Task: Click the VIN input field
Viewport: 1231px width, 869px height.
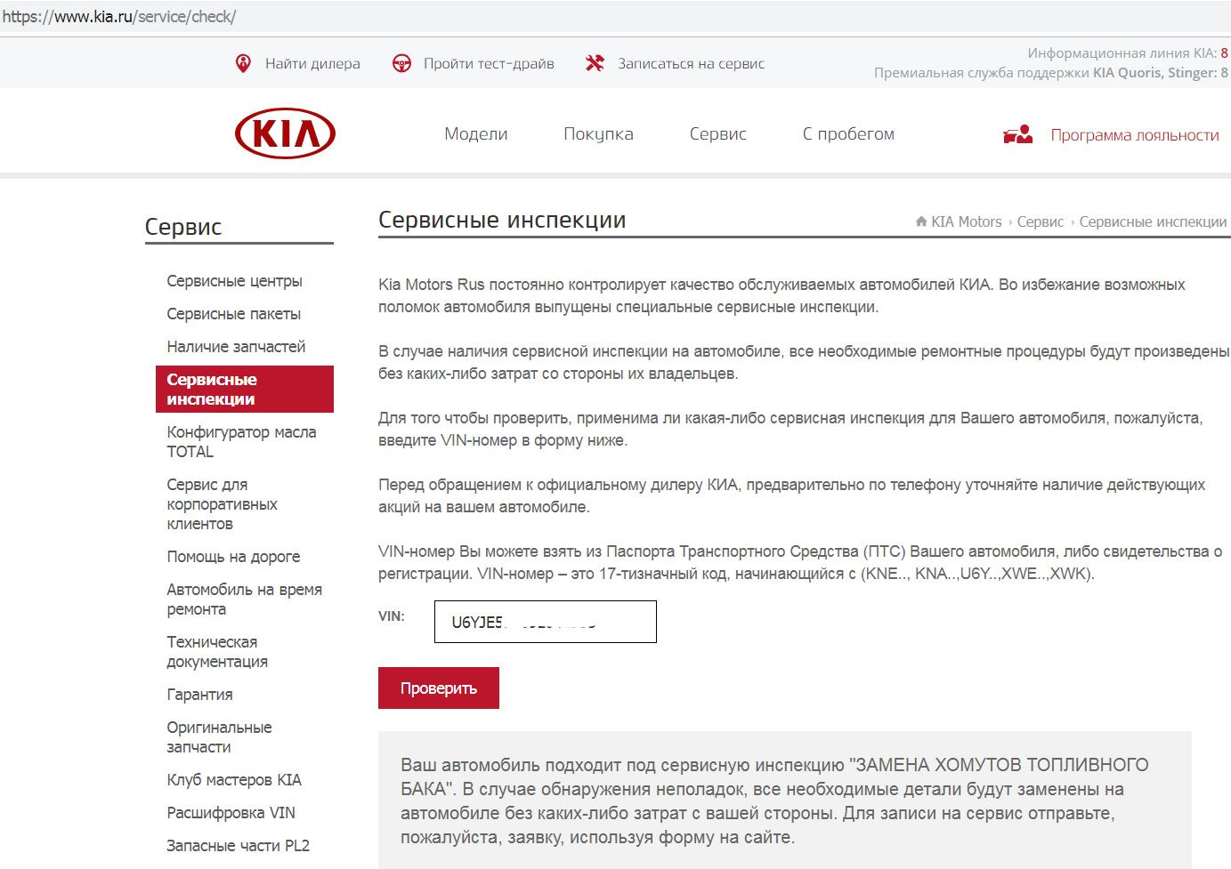Action: (x=546, y=622)
